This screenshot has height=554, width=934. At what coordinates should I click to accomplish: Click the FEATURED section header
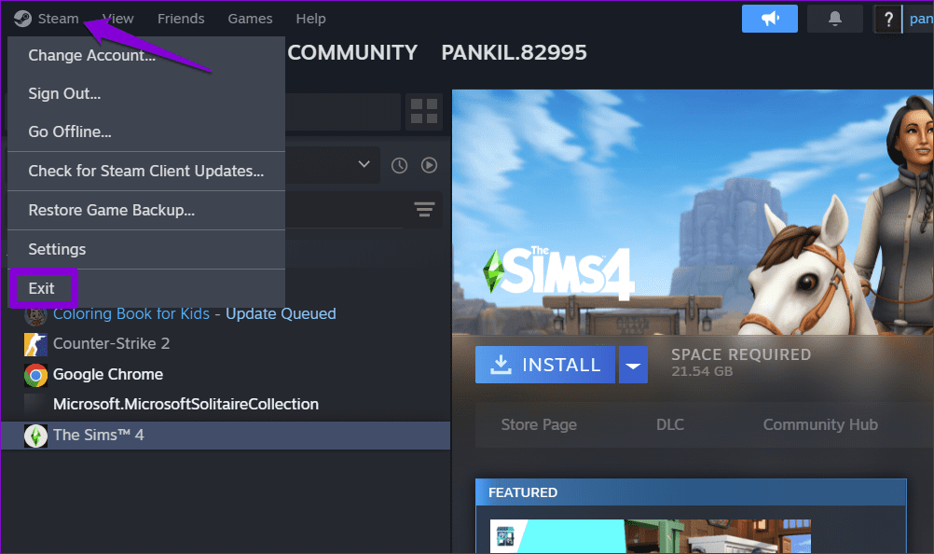click(x=691, y=492)
